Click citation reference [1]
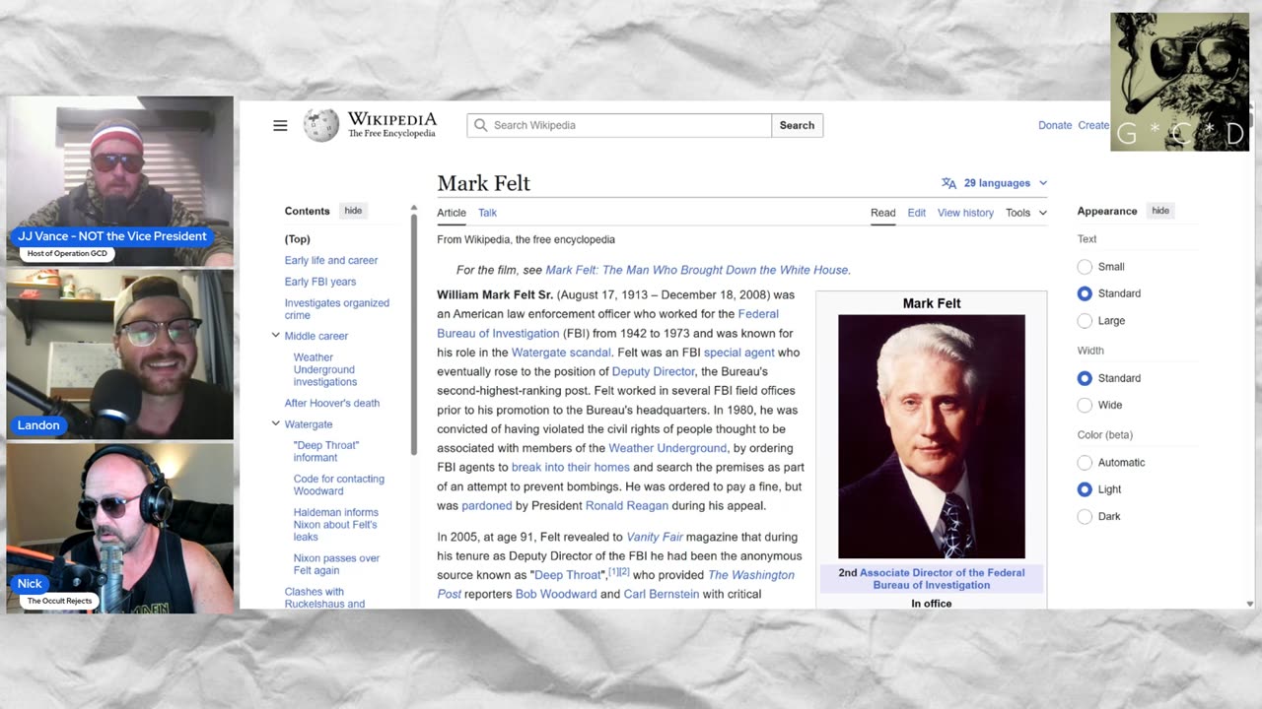Image resolution: width=1262 pixels, height=709 pixels. [x=612, y=571]
